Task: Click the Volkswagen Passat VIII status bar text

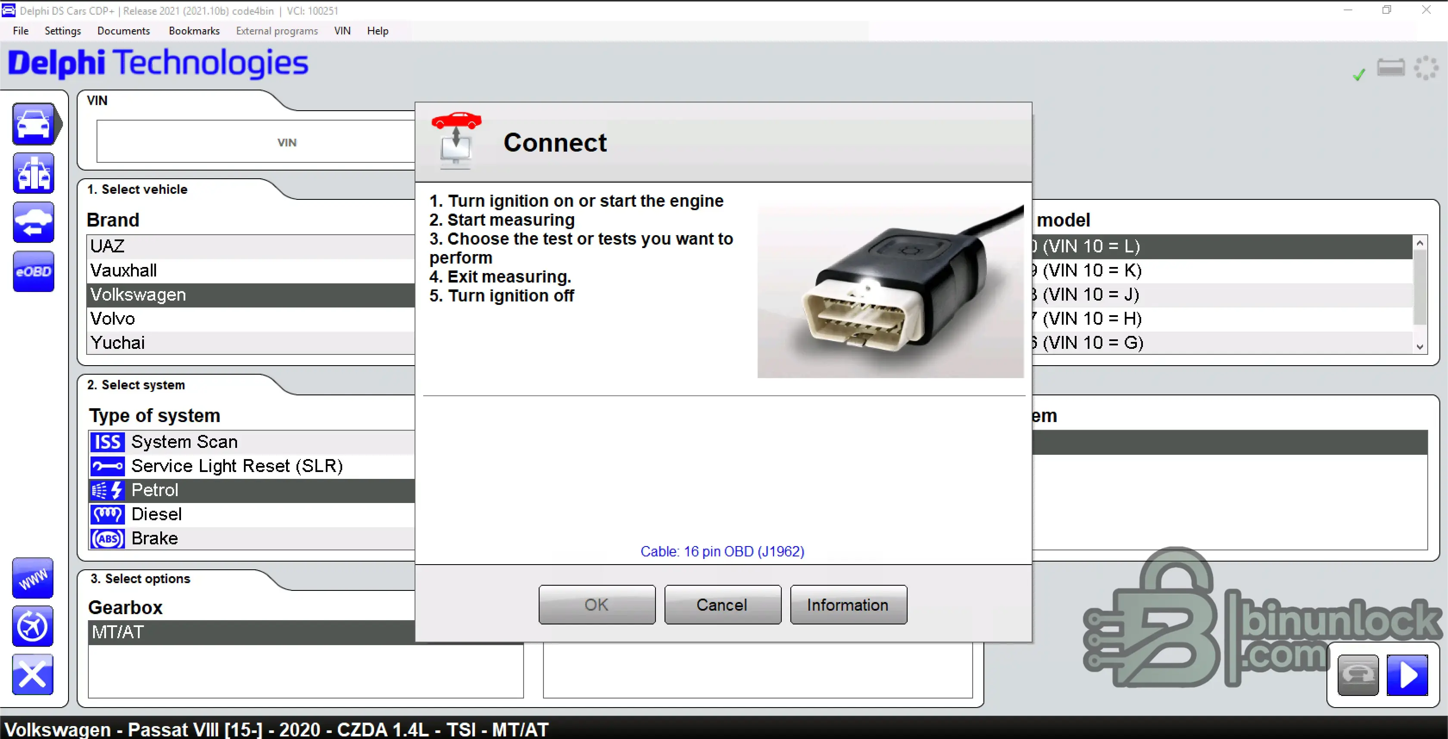Action: (x=277, y=729)
